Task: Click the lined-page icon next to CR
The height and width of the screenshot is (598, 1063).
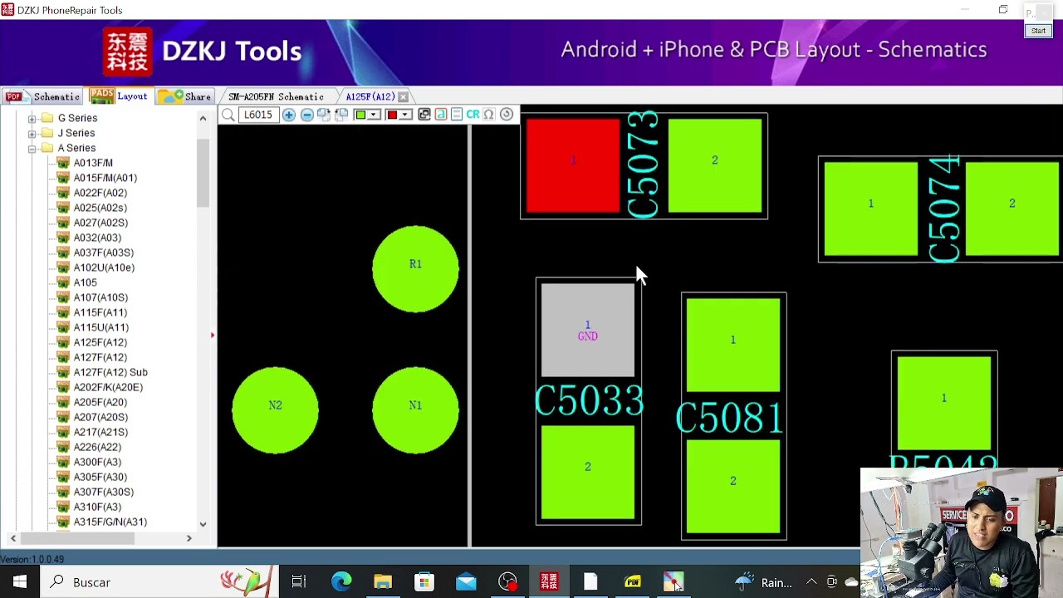Action: tap(457, 115)
